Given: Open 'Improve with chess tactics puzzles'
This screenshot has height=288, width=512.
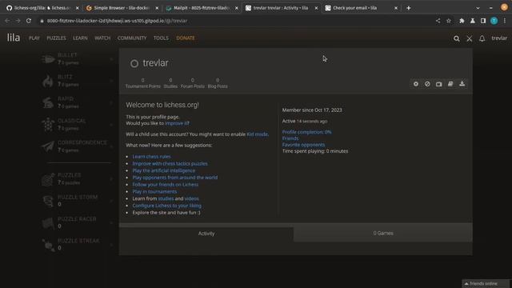Looking at the screenshot, I should [x=170, y=163].
